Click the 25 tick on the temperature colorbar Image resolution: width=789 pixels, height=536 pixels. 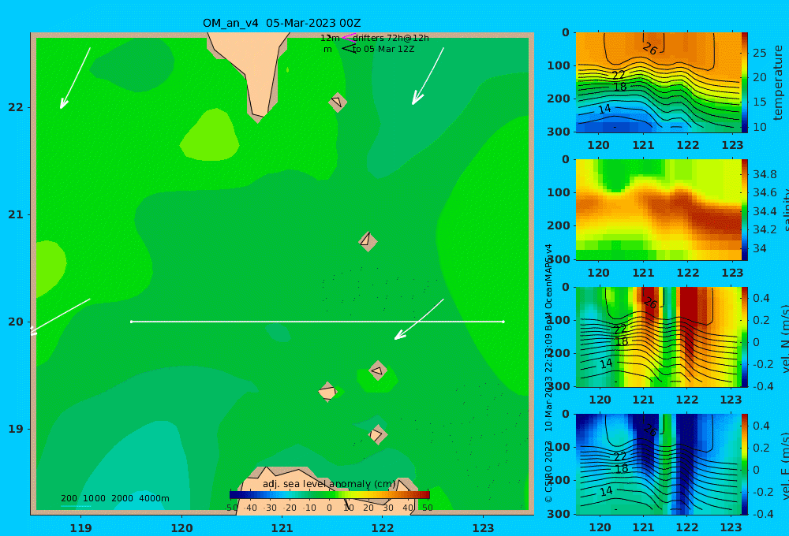(x=760, y=53)
